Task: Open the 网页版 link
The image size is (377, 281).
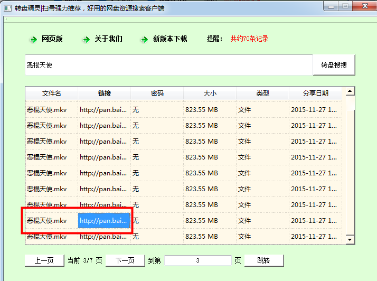Action: [x=52, y=39]
